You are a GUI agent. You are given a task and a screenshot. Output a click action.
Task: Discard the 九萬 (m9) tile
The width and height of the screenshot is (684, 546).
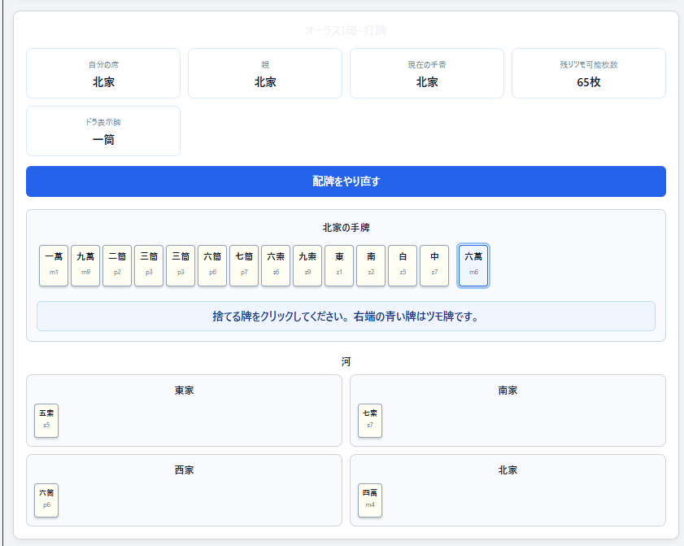click(x=85, y=265)
